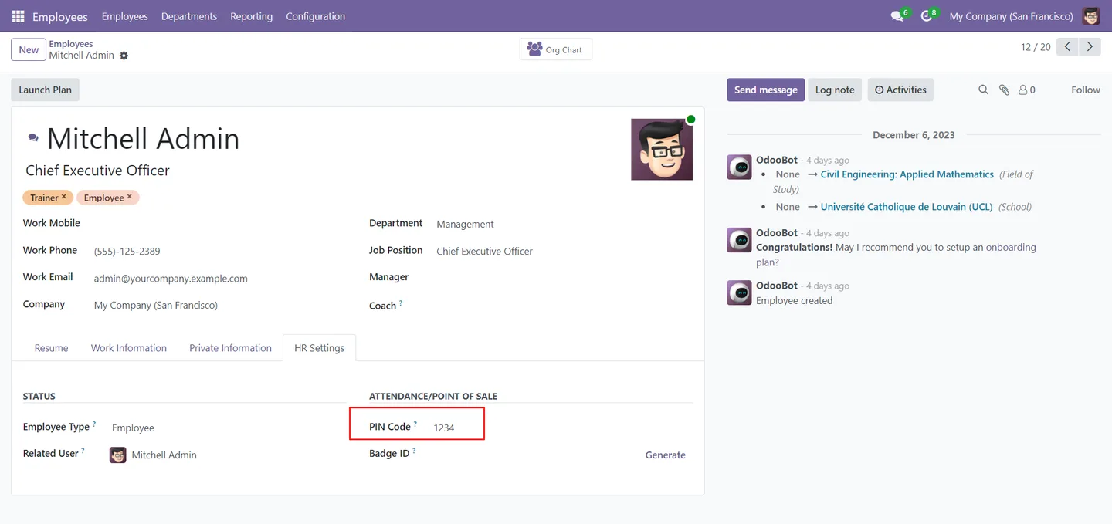Screen dimensions: 1112x524
Task: Remove the Employee tag
Action: 130,197
